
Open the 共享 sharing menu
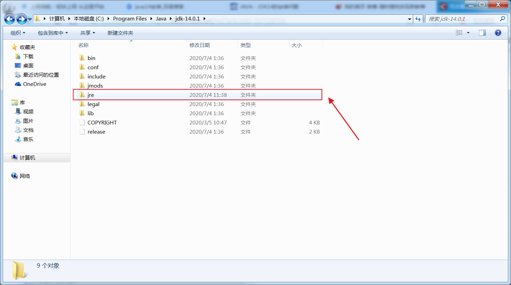(87, 32)
